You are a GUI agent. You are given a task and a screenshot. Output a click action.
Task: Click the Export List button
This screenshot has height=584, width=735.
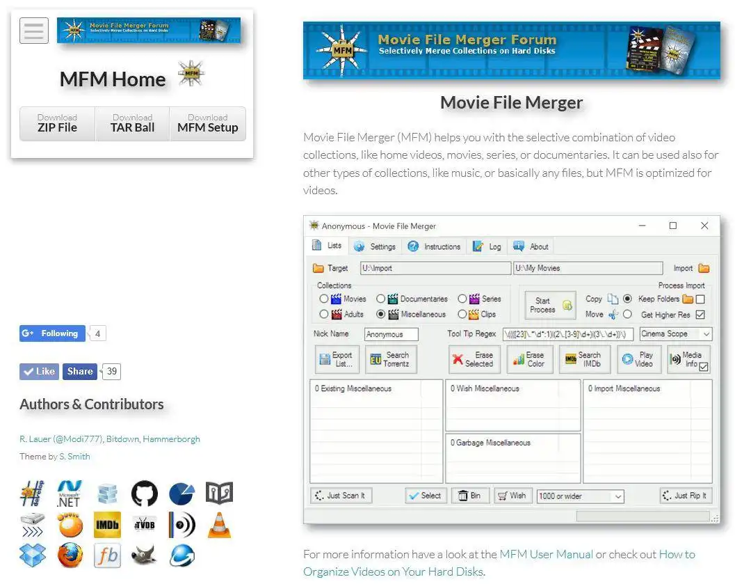pos(337,359)
